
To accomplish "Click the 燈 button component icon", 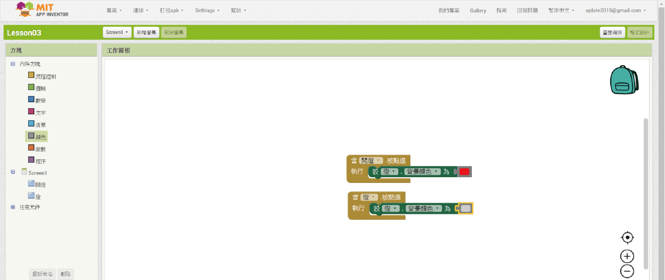I will coord(31,196).
